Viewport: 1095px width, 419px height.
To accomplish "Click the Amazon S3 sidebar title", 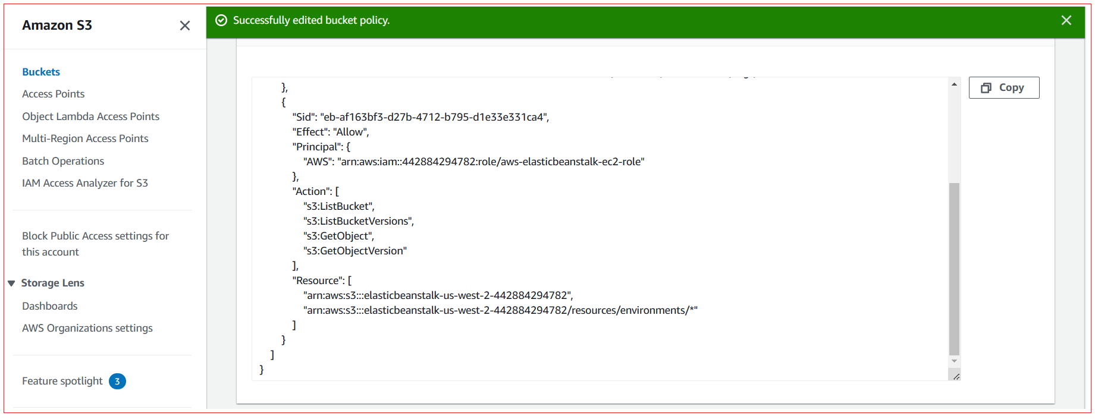I will point(57,25).
